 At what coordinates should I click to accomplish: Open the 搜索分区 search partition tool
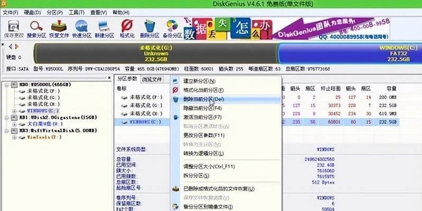click(36, 28)
